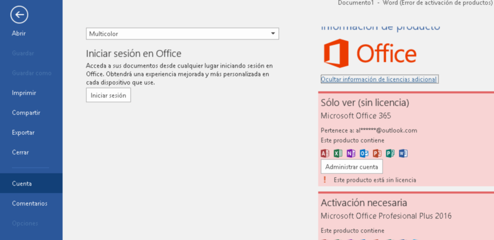This screenshot has height=240, width=494.
Task: Click the back arrow to exit backstage
Action: (x=19, y=14)
